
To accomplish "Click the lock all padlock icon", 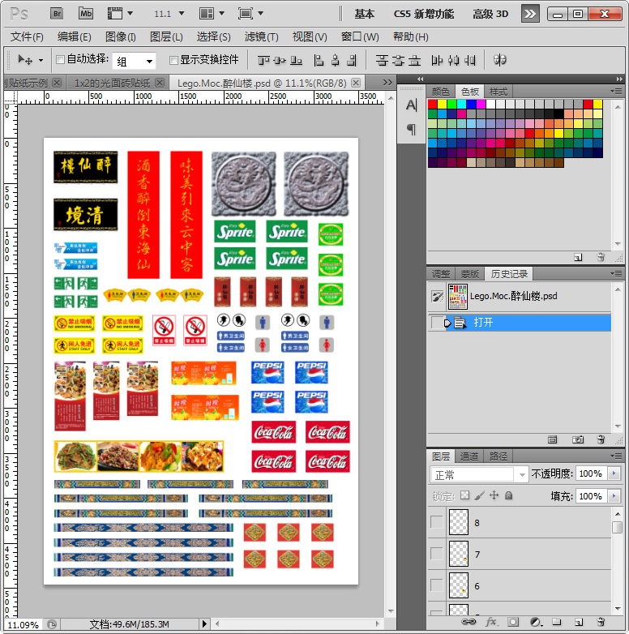I will (x=508, y=495).
